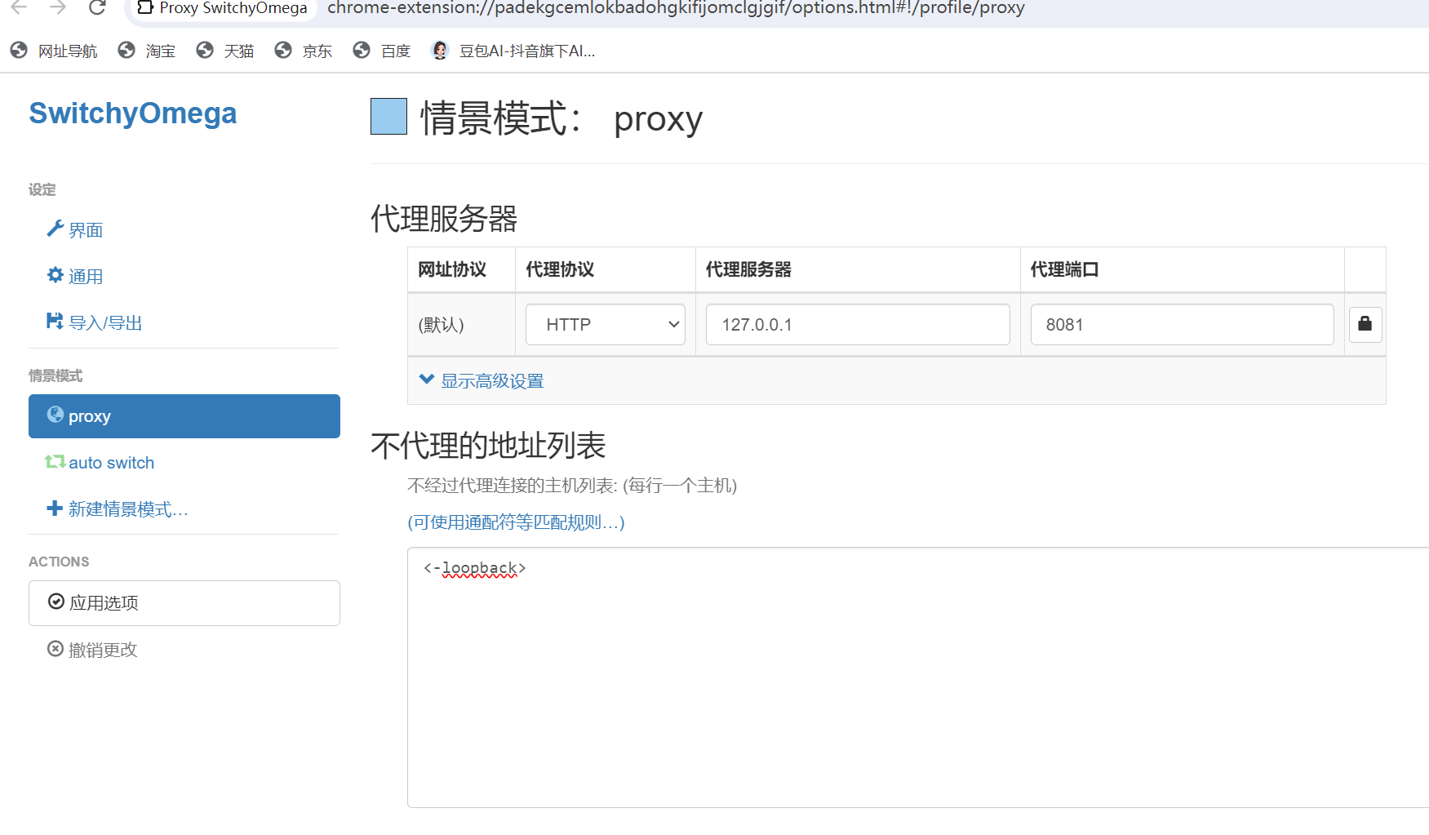Click the gear icon beside 通用
The width and height of the screenshot is (1429, 835).
click(x=55, y=275)
